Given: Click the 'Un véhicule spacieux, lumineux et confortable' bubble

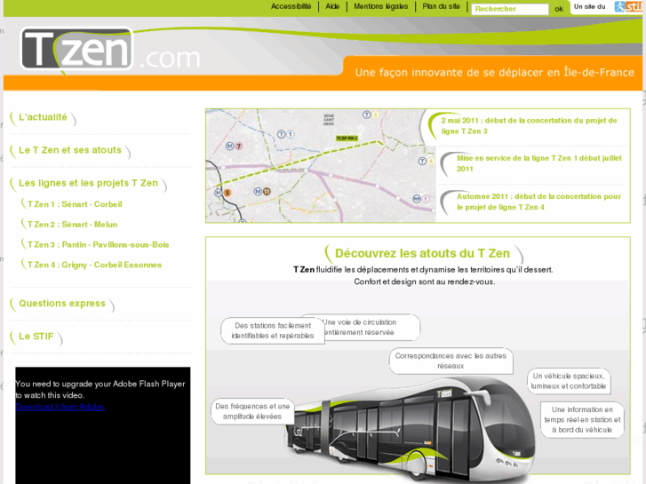Looking at the screenshot, I should coord(569,381).
